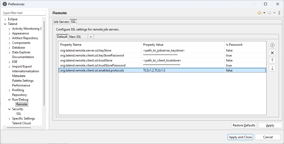Click the Restore Defaults button
Viewport: 284px width, 144px height.
244,125
